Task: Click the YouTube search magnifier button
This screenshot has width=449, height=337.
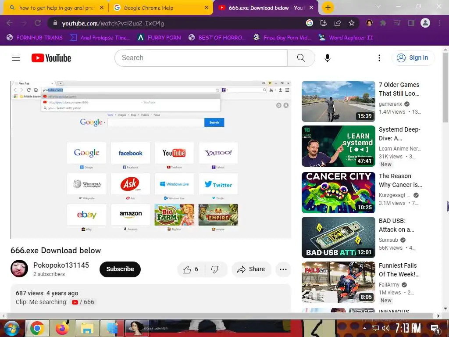Action: pos(301,58)
